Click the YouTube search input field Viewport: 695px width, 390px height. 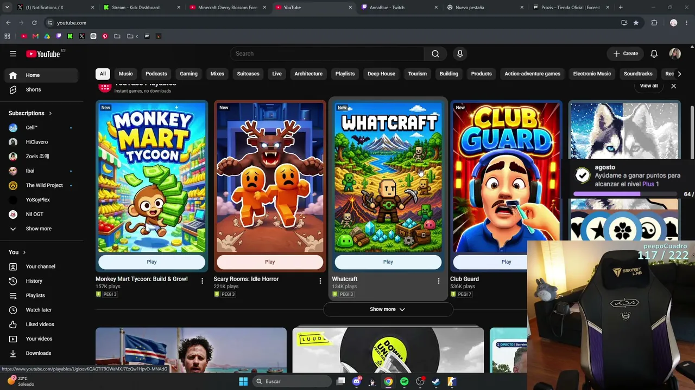coord(327,54)
